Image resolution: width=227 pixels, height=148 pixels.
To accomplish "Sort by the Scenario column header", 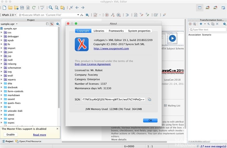I will coord(207,35).
